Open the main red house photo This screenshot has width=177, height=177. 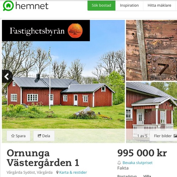click(63, 85)
